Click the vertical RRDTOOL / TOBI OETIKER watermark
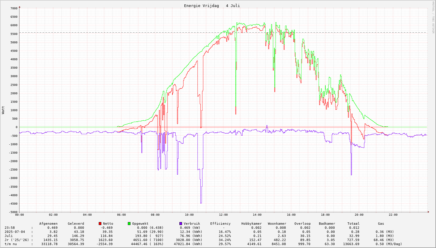 click(433, 17)
